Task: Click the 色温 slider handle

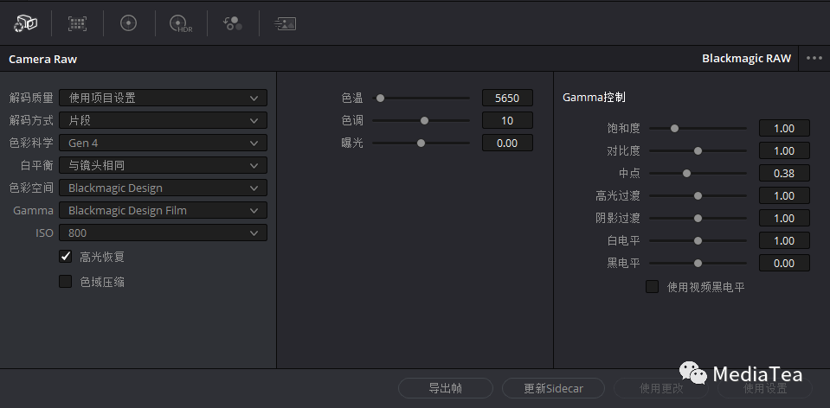Action: click(x=380, y=98)
